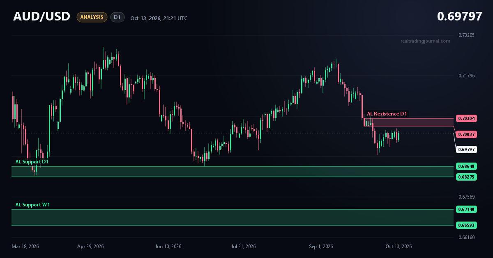The image size is (493, 258).
Task: Click the Oct 13, 2026 date label
Action: tap(399, 247)
